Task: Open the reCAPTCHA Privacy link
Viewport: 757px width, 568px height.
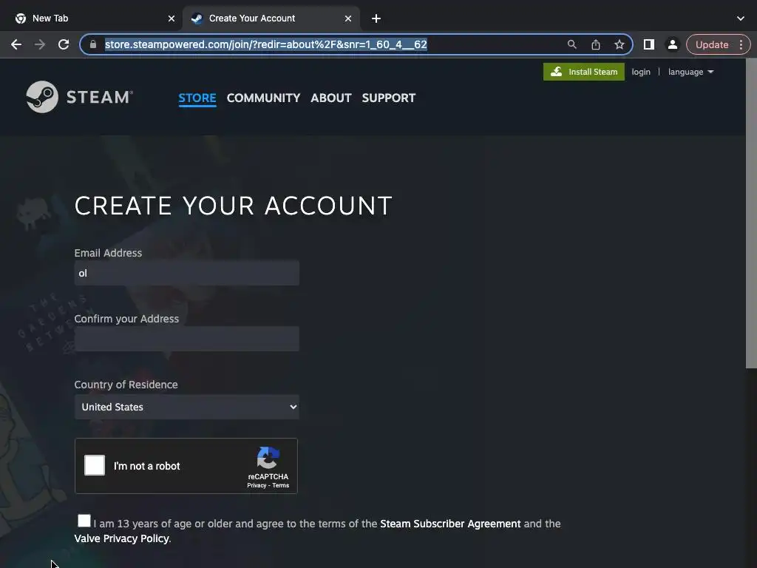Action: (x=257, y=485)
